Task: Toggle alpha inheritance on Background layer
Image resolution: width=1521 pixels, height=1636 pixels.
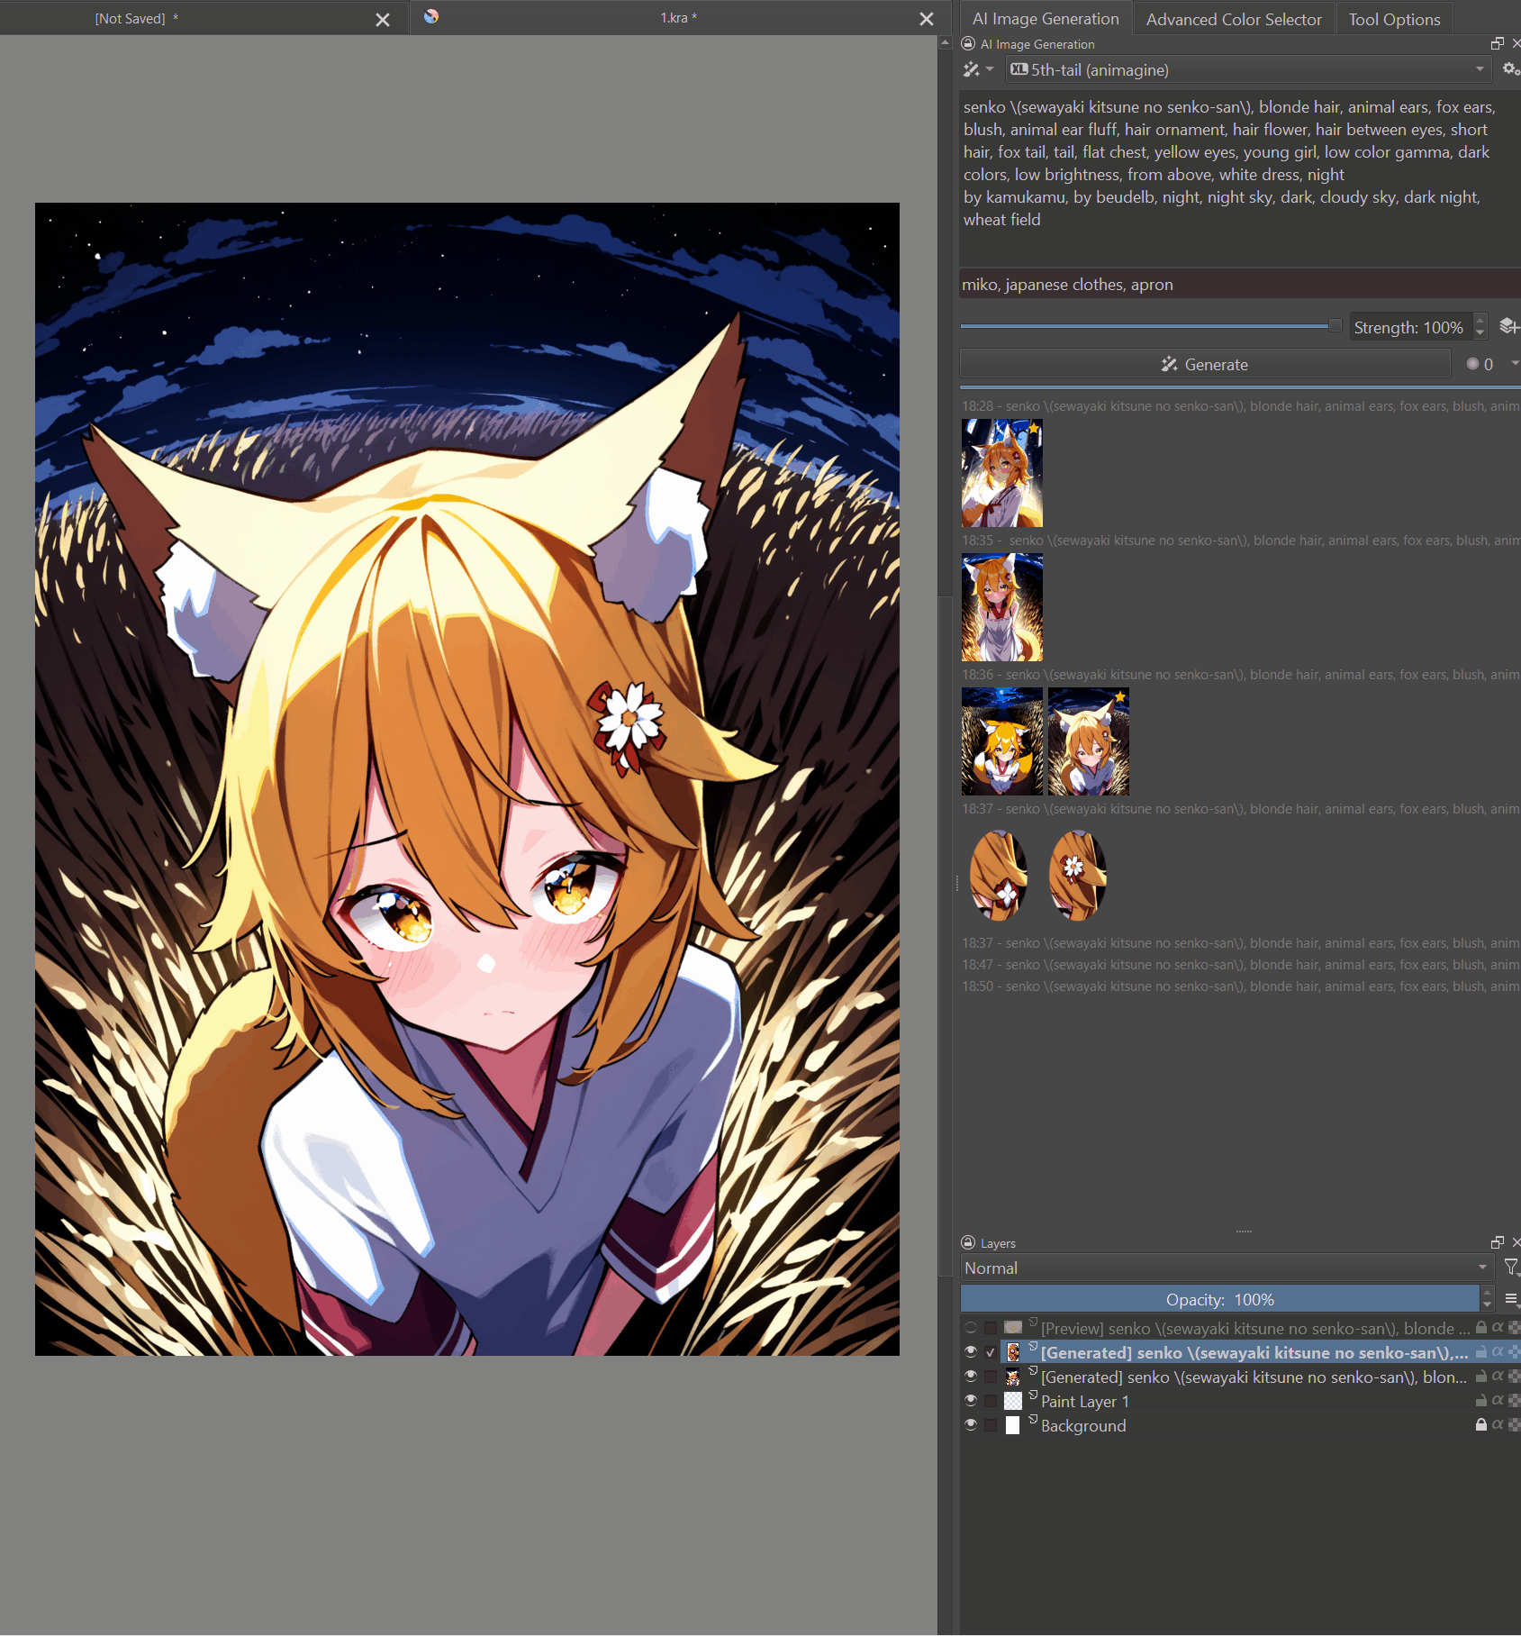Action: point(1498,1424)
